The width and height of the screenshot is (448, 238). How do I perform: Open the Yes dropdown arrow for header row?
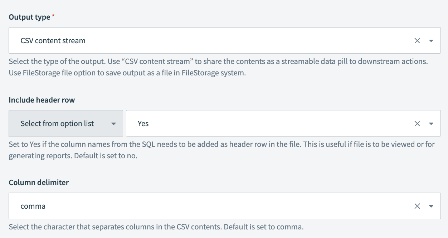click(x=431, y=124)
